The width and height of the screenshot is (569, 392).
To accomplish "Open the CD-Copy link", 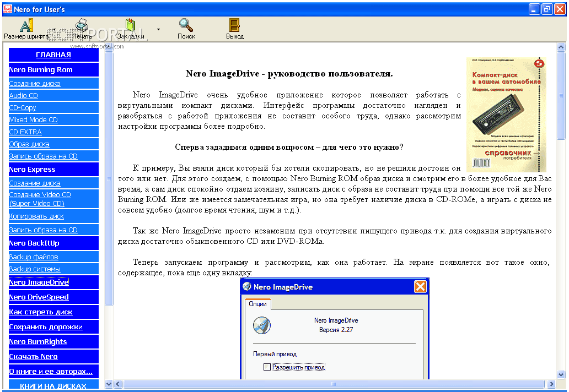I will [23, 107].
